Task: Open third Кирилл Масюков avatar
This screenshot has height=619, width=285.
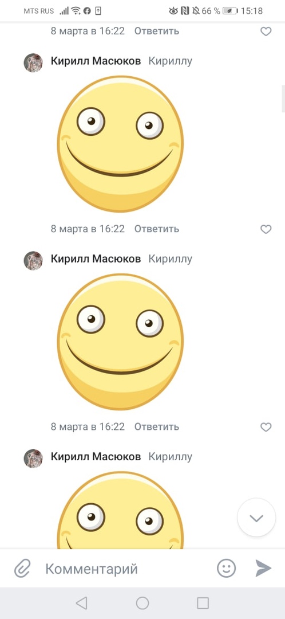Action: click(x=33, y=459)
